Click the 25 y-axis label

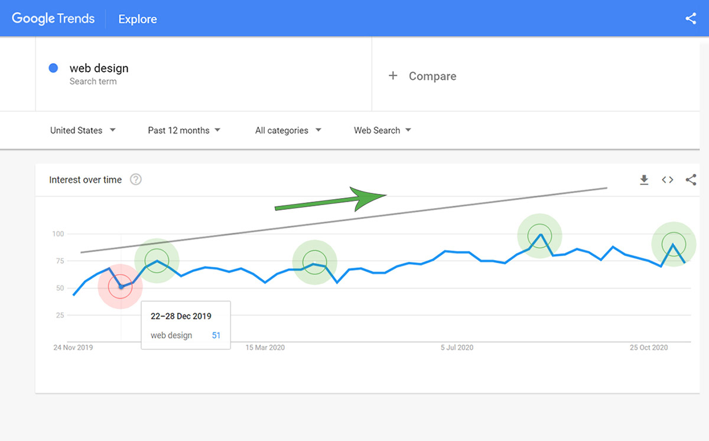[59, 316]
